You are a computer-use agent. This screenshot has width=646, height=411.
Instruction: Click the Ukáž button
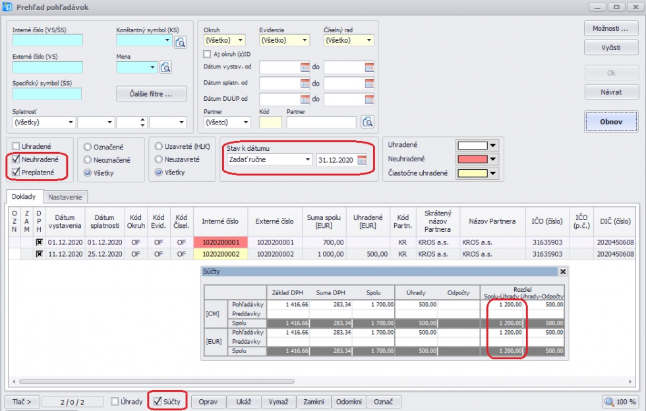coord(243,402)
